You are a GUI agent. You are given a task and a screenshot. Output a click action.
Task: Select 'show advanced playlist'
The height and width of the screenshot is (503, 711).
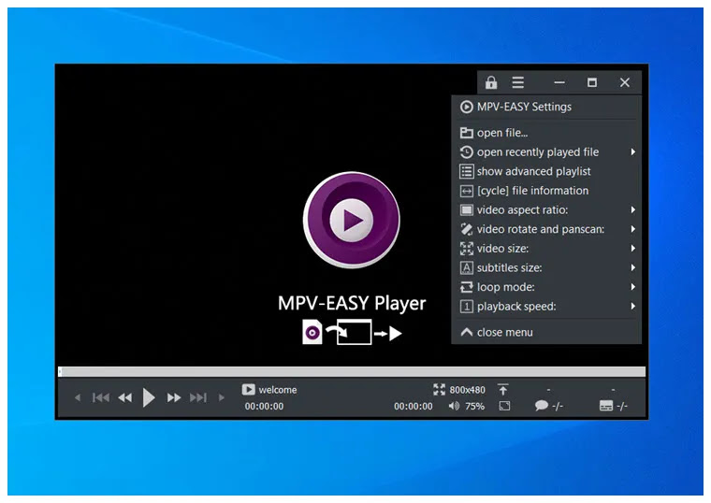(546, 172)
